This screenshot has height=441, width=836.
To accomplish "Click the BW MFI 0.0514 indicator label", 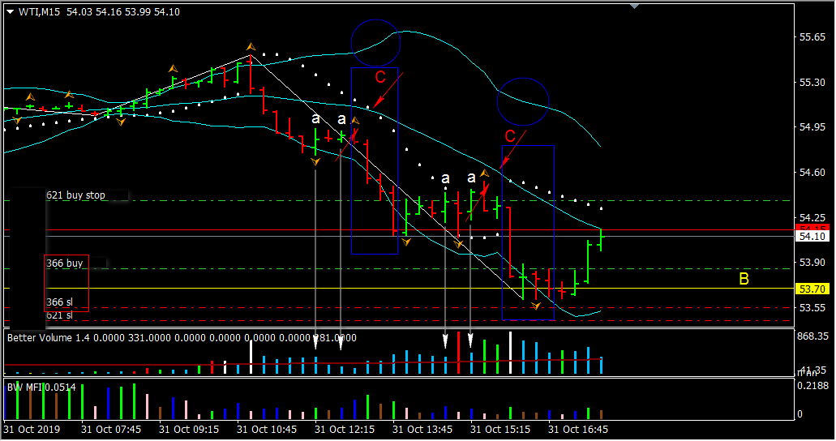I will (41, 387).
